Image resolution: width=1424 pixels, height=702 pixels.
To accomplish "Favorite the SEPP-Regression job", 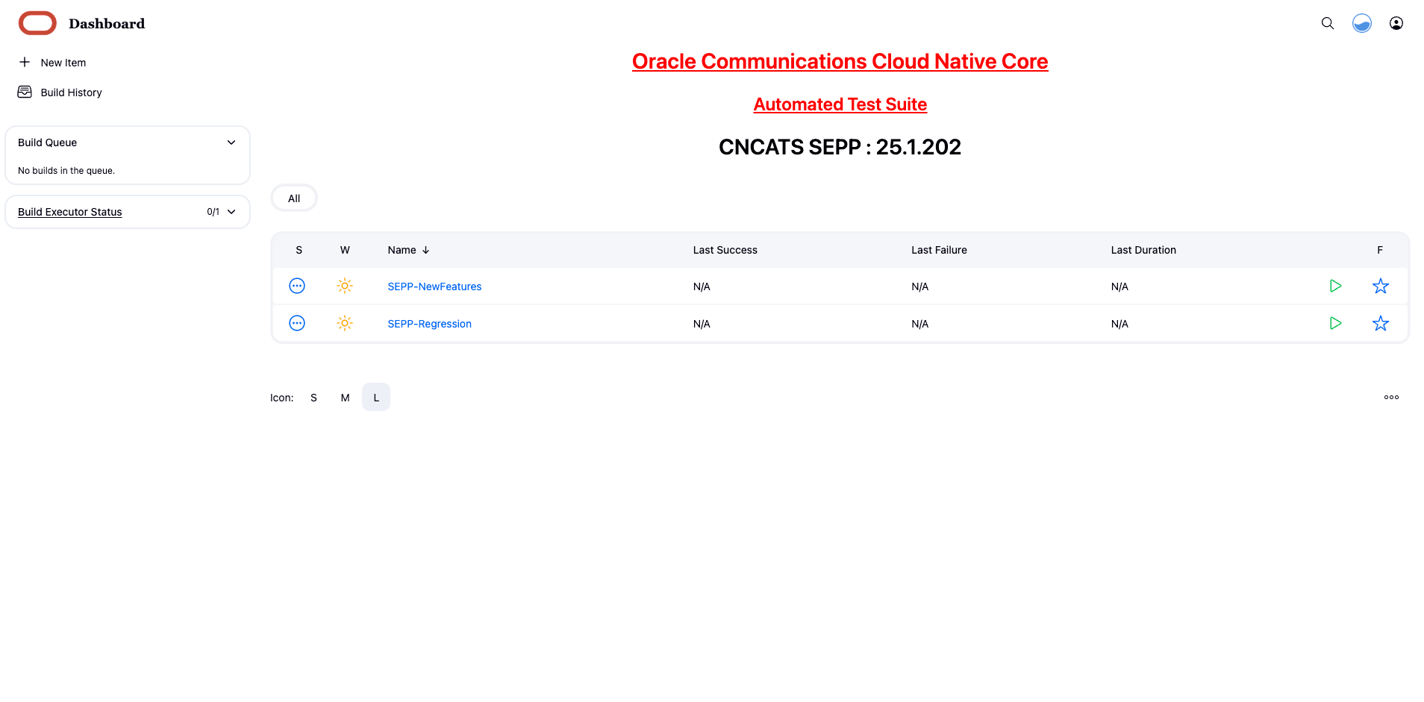I will [x=1381, y=323].
